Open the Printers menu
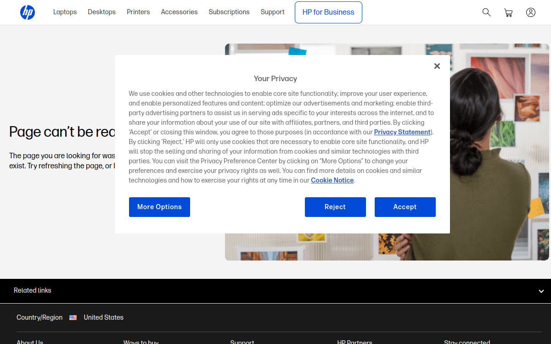 click(138, 12)
